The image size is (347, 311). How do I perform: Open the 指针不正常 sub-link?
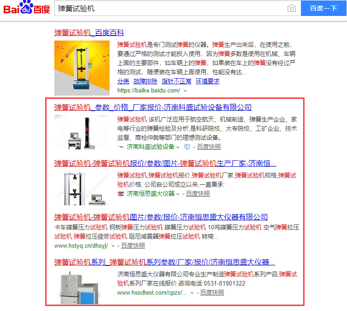coord(176,81)
